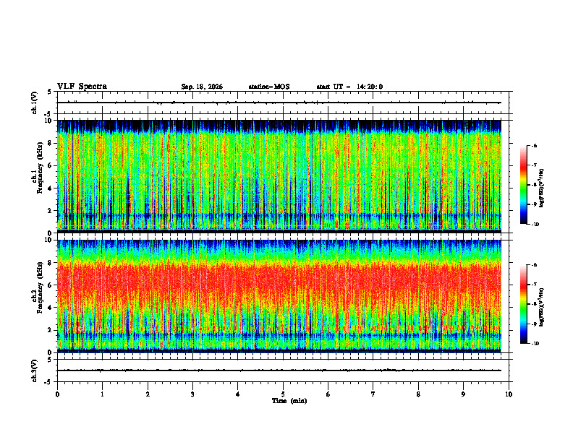Click the 0 minute tick label on time axis
The height and width of the screenshot is (442, 573).
(57, 394)
